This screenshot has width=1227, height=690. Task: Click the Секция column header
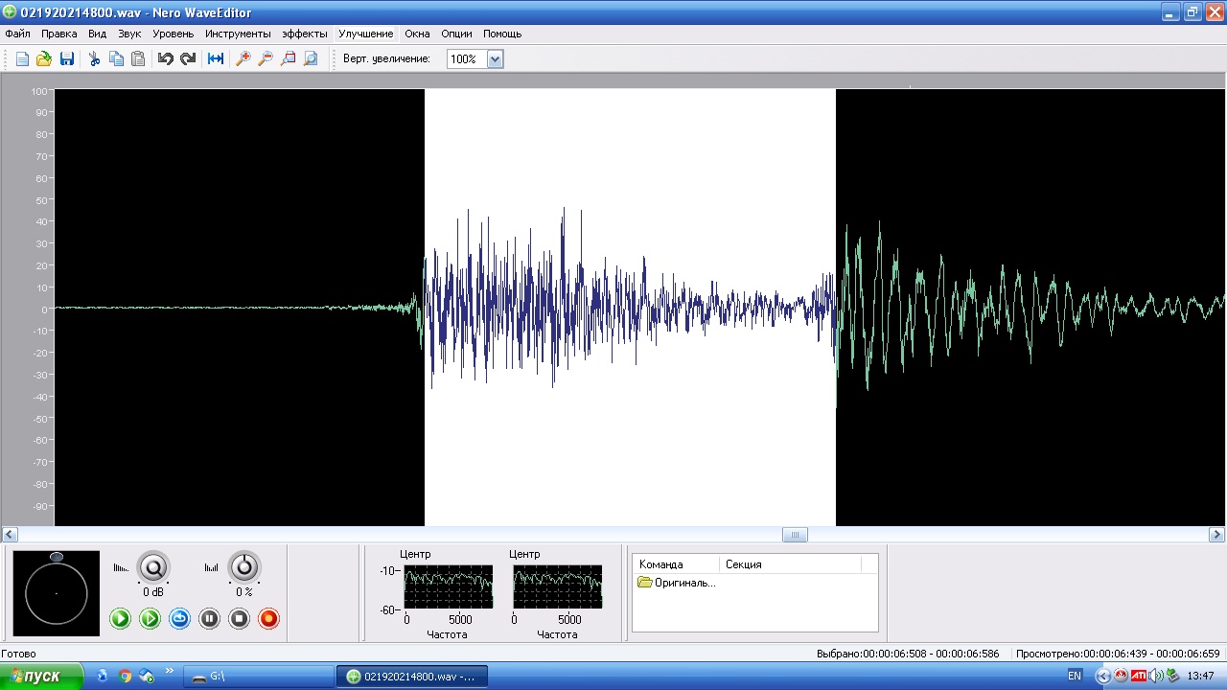pos(790,564)
